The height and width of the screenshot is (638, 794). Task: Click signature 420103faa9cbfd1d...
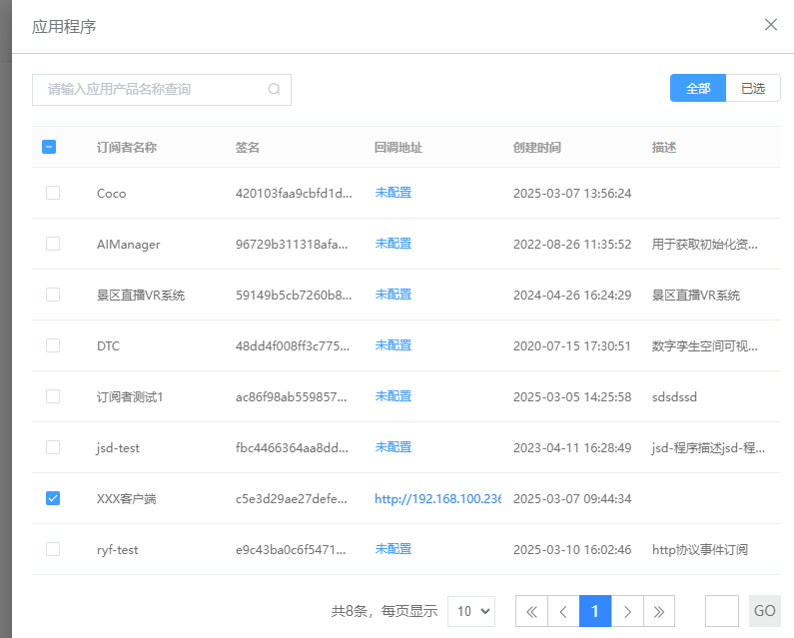(x=294, y=193)
